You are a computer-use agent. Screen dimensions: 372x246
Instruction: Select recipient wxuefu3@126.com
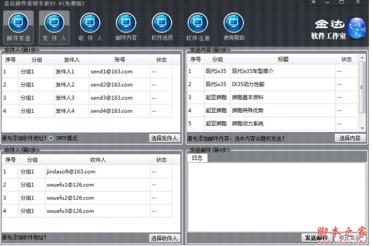pyautogui.click(x=87, y=211)
